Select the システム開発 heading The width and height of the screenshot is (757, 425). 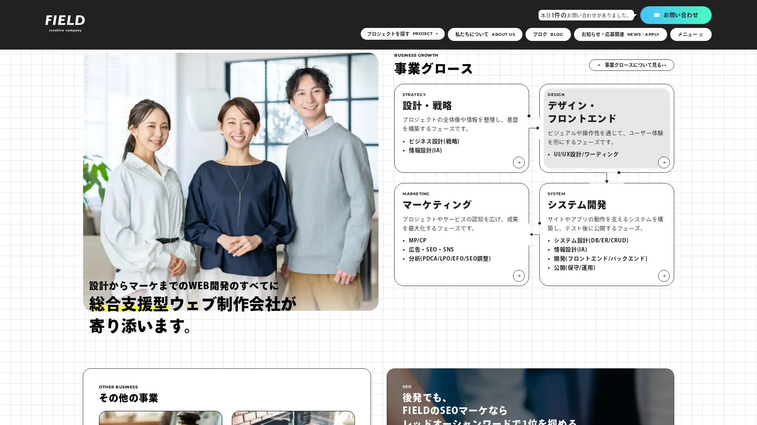577,205
